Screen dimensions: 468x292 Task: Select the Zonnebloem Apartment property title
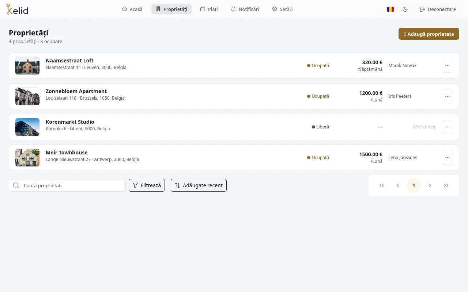(x=76, y=91)
